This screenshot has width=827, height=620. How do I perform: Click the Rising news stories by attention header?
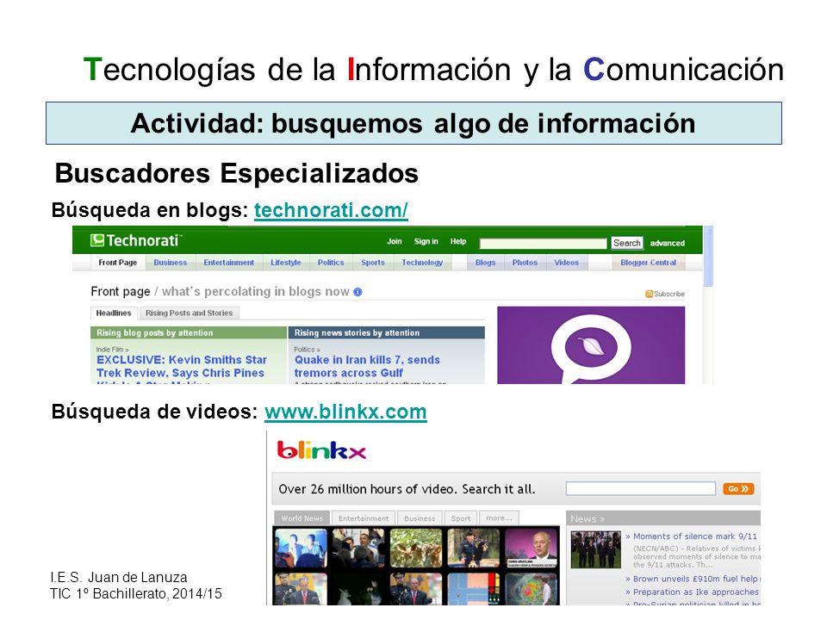pos(386,332)
